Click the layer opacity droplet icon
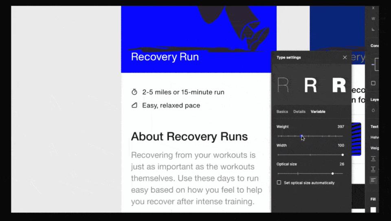391x221 pixels. point(373,110)
